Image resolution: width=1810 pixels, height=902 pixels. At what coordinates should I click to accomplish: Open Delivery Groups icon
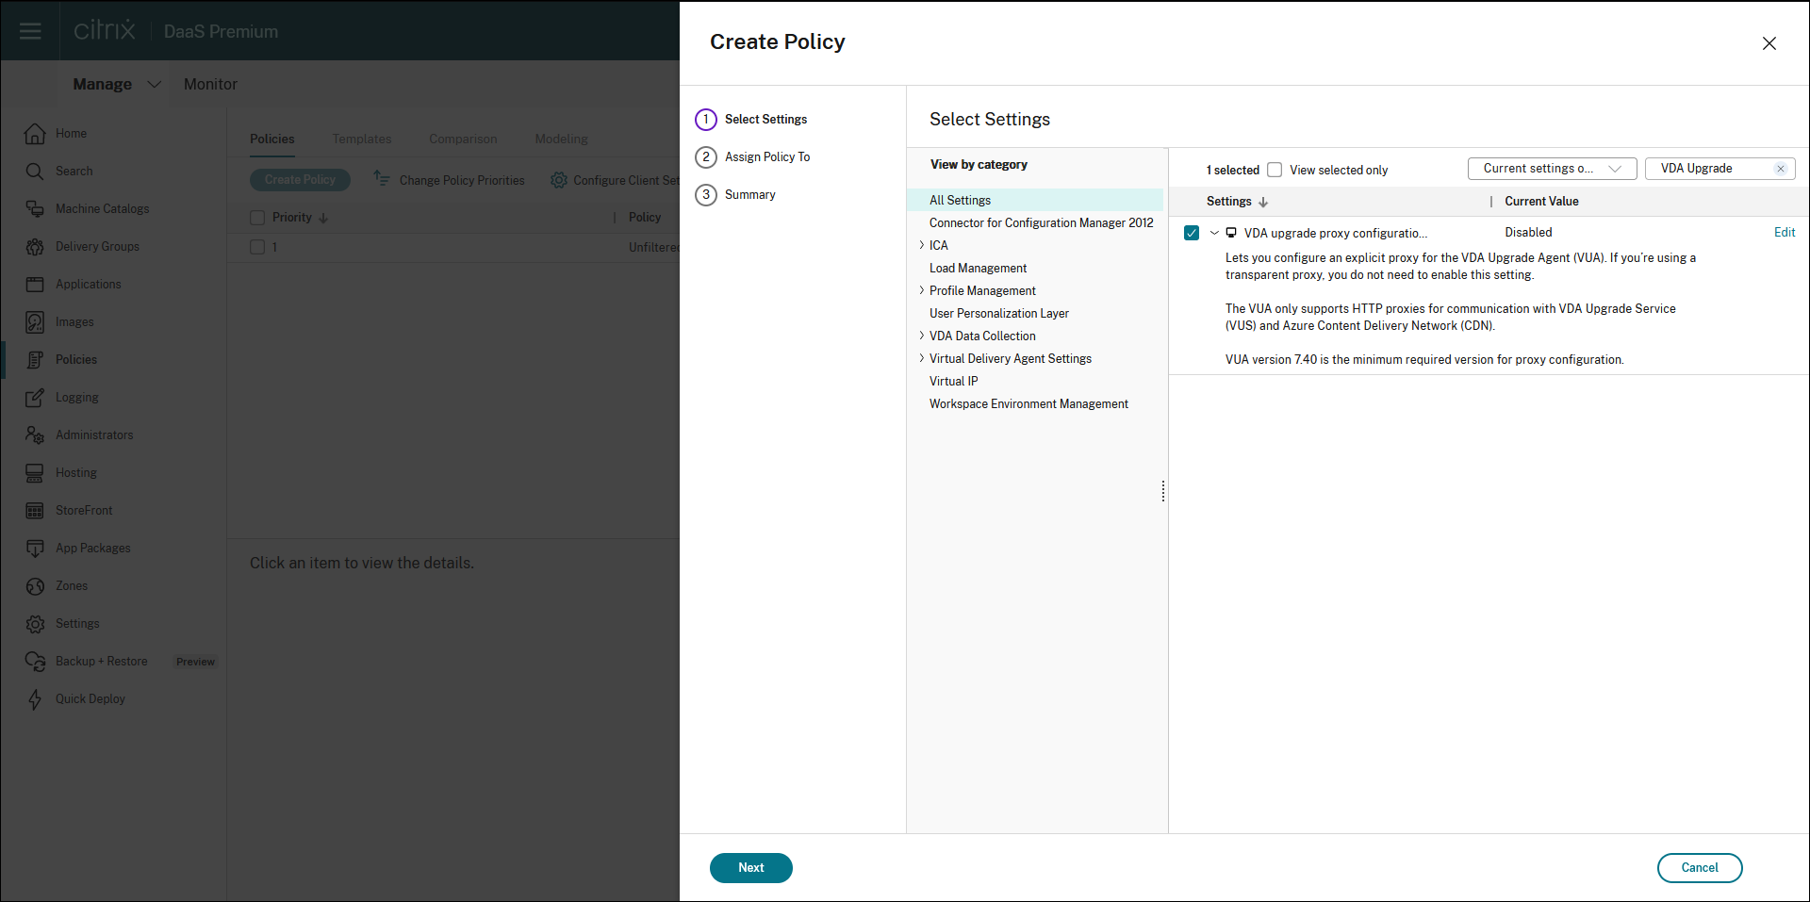(x=35, y=247)
